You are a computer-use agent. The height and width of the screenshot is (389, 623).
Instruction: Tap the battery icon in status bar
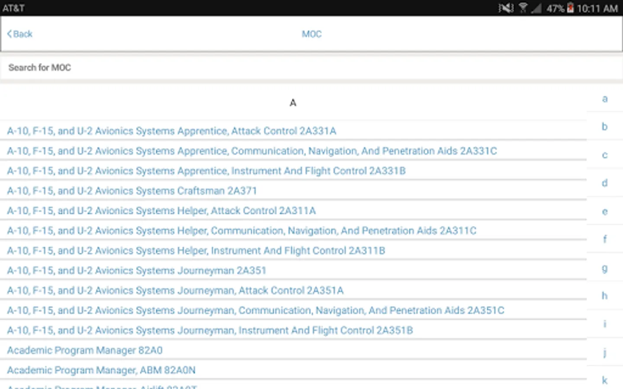tap(570, 8)
